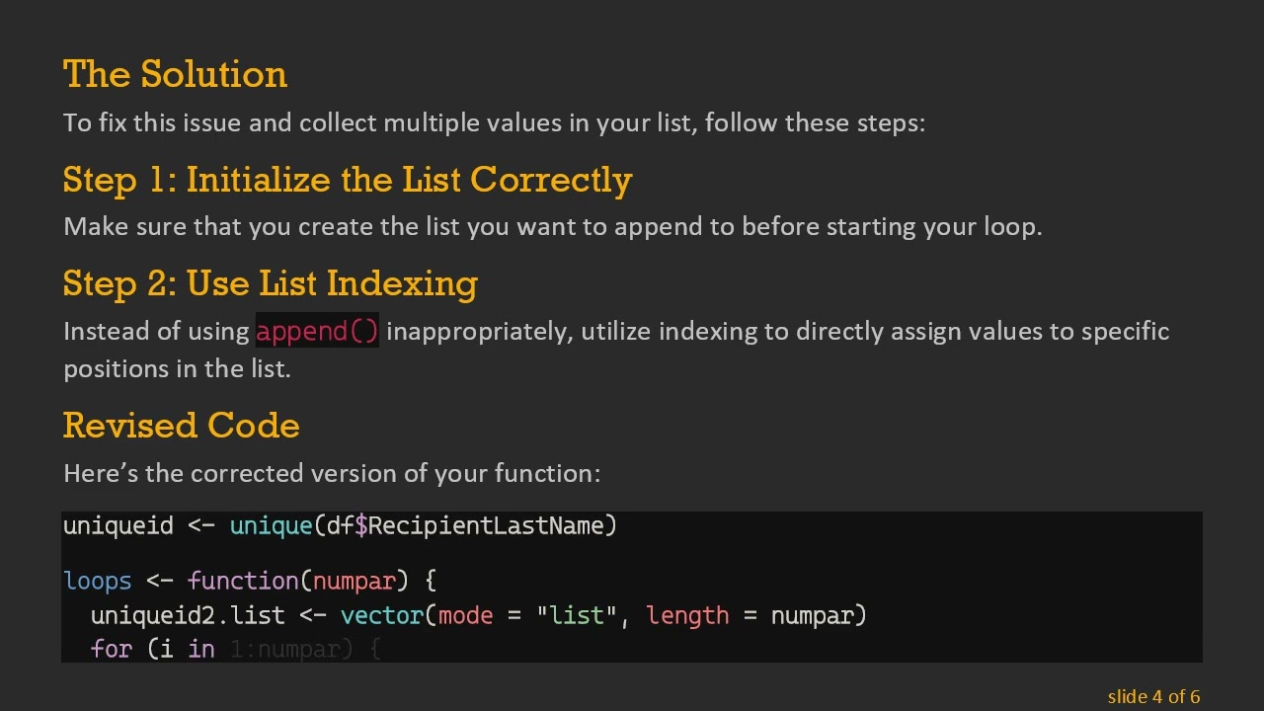This screenshot has width=1264, height=711.
Task: Select the "Revised Code" heading
Action: coord(181,426)
